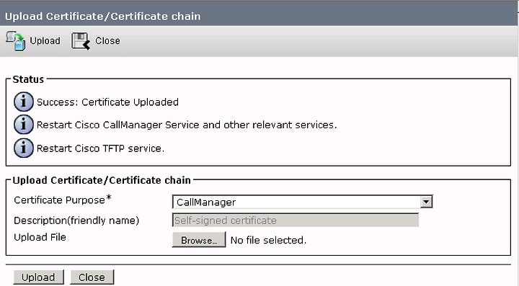The image size is (519, 286).
Task: Click the toolbar Upload text label
Action: (x=45, y=41)
